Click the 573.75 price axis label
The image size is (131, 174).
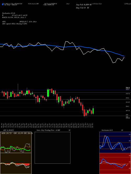pos(128,94)
